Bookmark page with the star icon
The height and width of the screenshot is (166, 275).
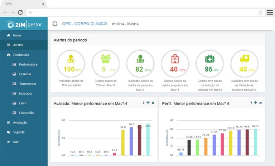point(260,12)
